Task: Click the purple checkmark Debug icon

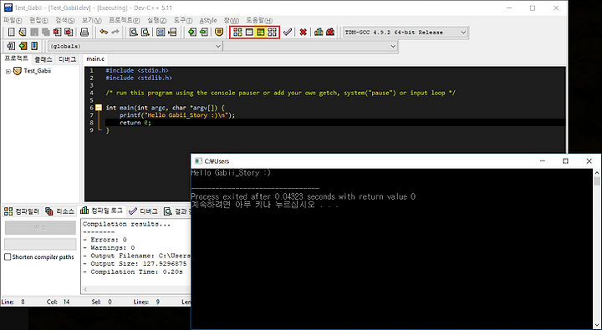Action: [x=288, y=33]
